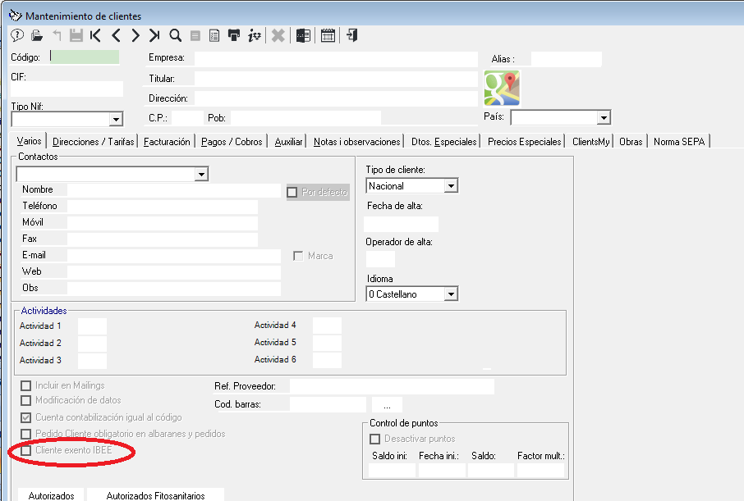The width and height of the screenshot is (744, 501).
Task: Open the Google Maps location icon
Action: [502, 89]
